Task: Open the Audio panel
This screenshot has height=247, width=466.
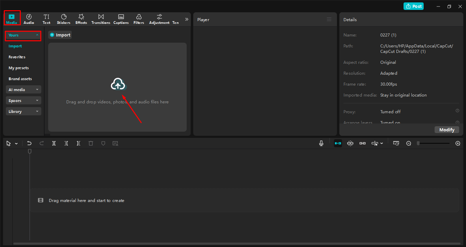Action: [x=29, y=19]
